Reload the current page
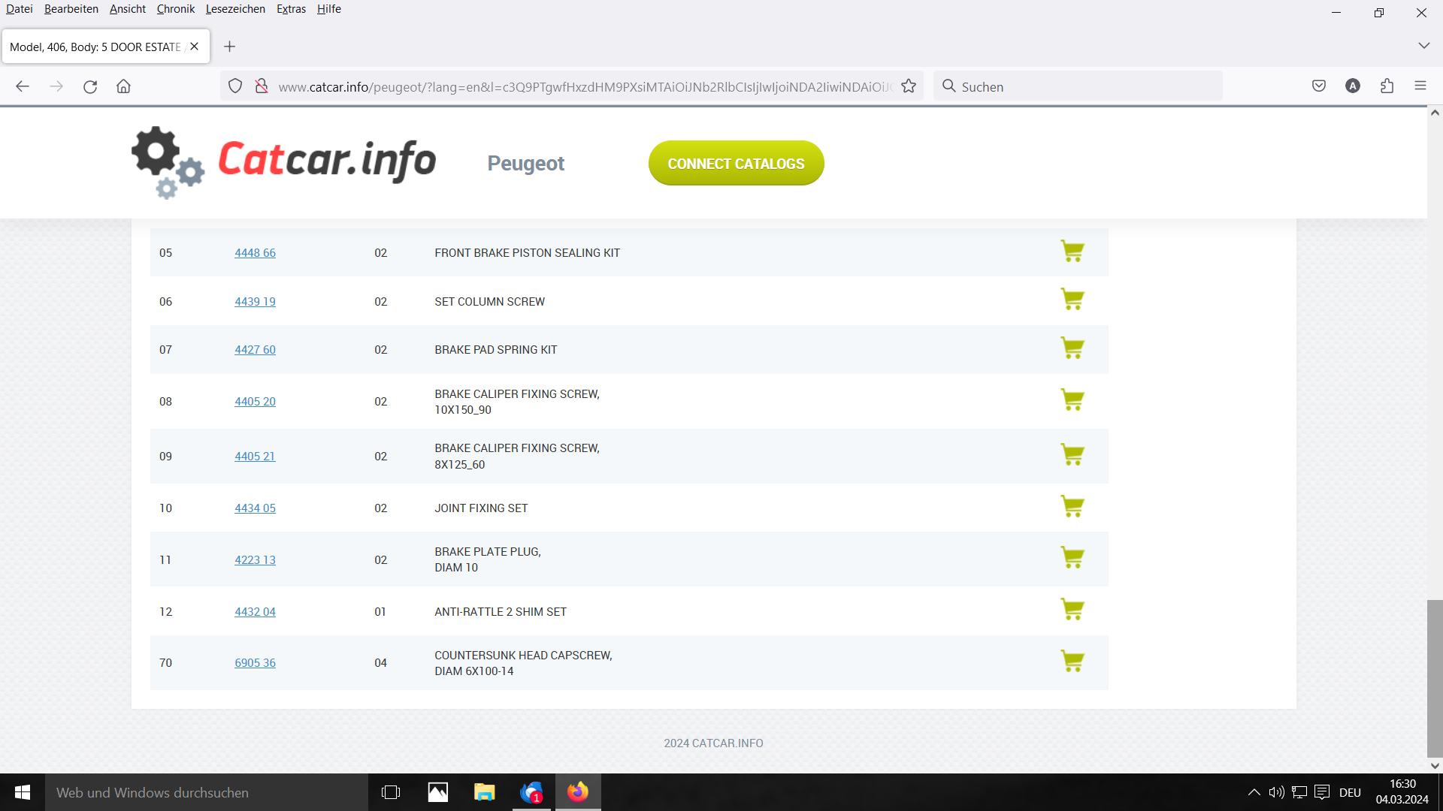This screenshot has height=811, width=1443. pos(90,86)
